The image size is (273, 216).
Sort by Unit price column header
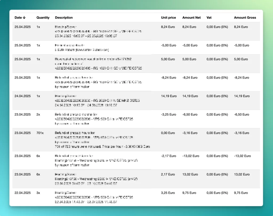pyautogui.click(x=168, y=18)
